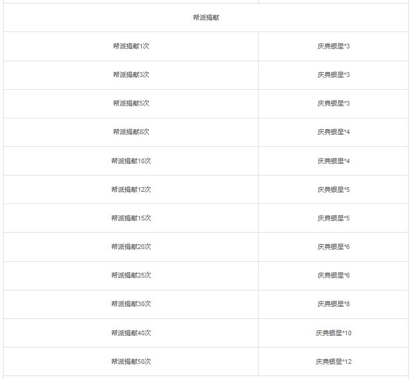Click the 庆典银星*12 reward cell
The height and width of the screenshot is (379, 411).
point(333,362)
